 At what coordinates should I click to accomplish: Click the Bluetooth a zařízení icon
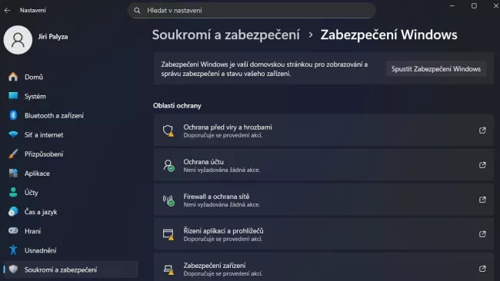click(13, 115)
